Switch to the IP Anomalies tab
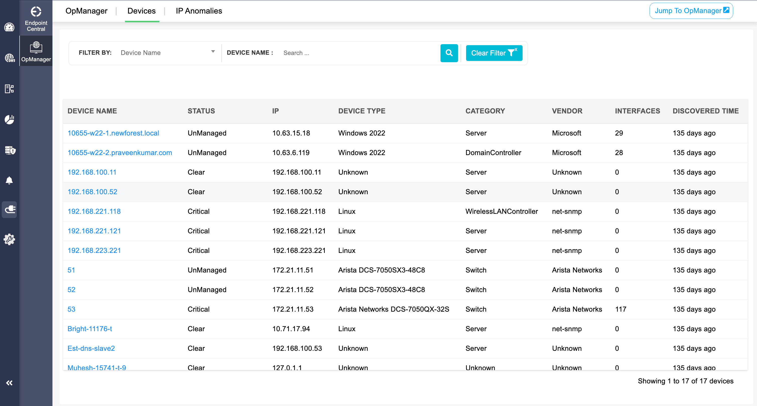The image size is (757, 406). coord(199,11)
